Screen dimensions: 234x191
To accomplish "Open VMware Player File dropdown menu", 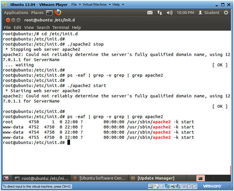I will tap(76, 4).
